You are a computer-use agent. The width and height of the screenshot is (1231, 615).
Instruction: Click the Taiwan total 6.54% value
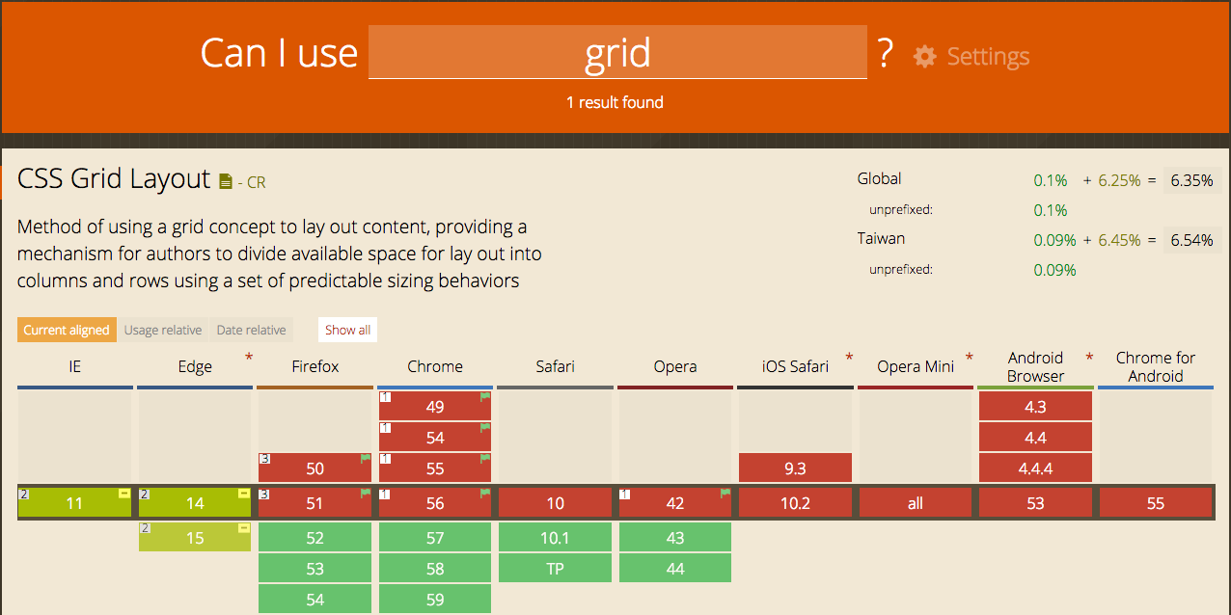[x=1192, y=240]
